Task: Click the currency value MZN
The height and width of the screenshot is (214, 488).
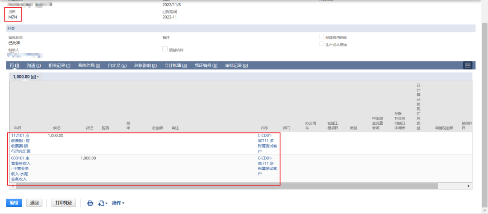Action: (x=13, y=17)
